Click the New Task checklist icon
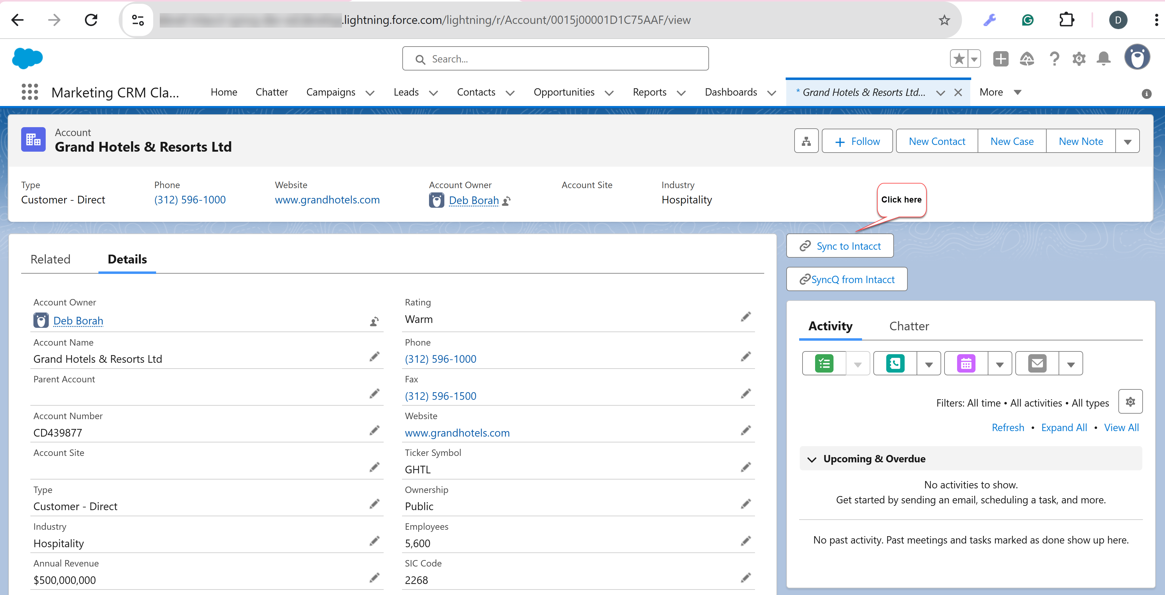 [x=824, y=364]
